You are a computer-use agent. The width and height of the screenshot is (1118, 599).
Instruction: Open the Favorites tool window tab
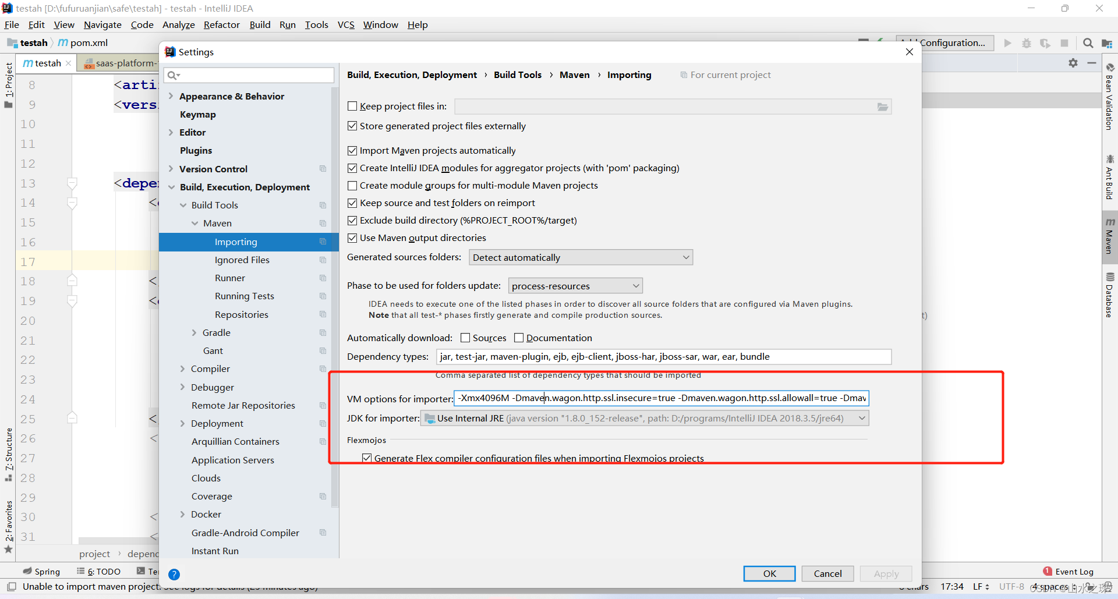coord(9,527)
